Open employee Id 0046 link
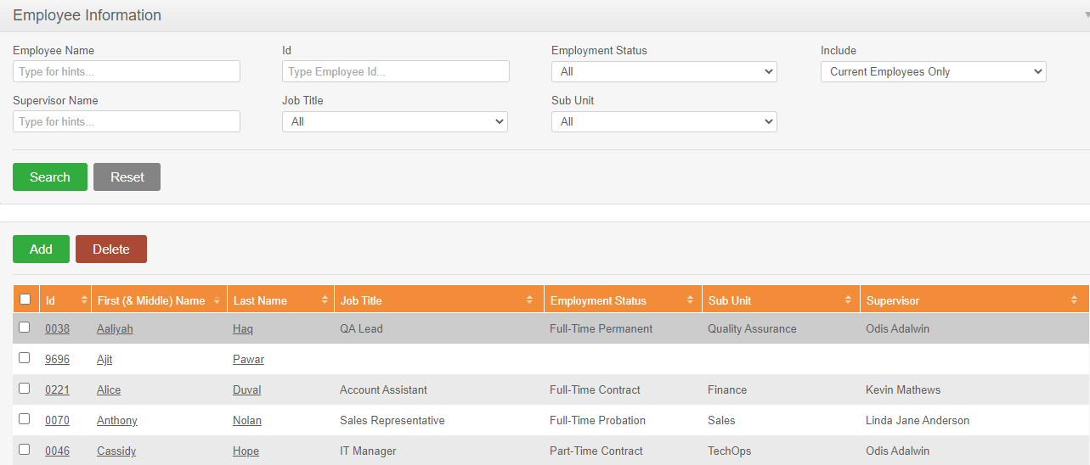Image resolution: width=1090 pixels, height=465 pixels. 57,451
